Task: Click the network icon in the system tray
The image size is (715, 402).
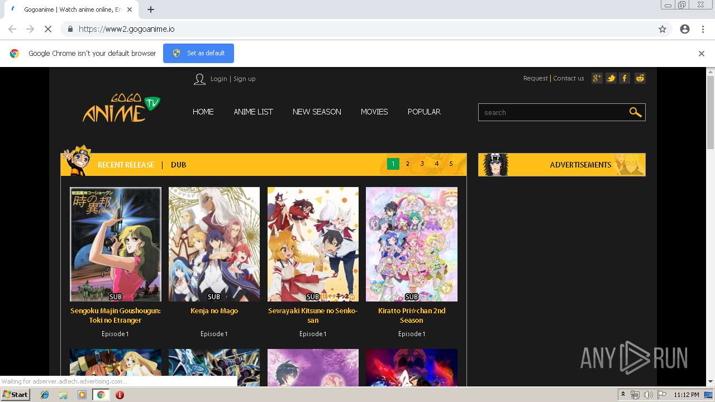Action: point(635,395)
